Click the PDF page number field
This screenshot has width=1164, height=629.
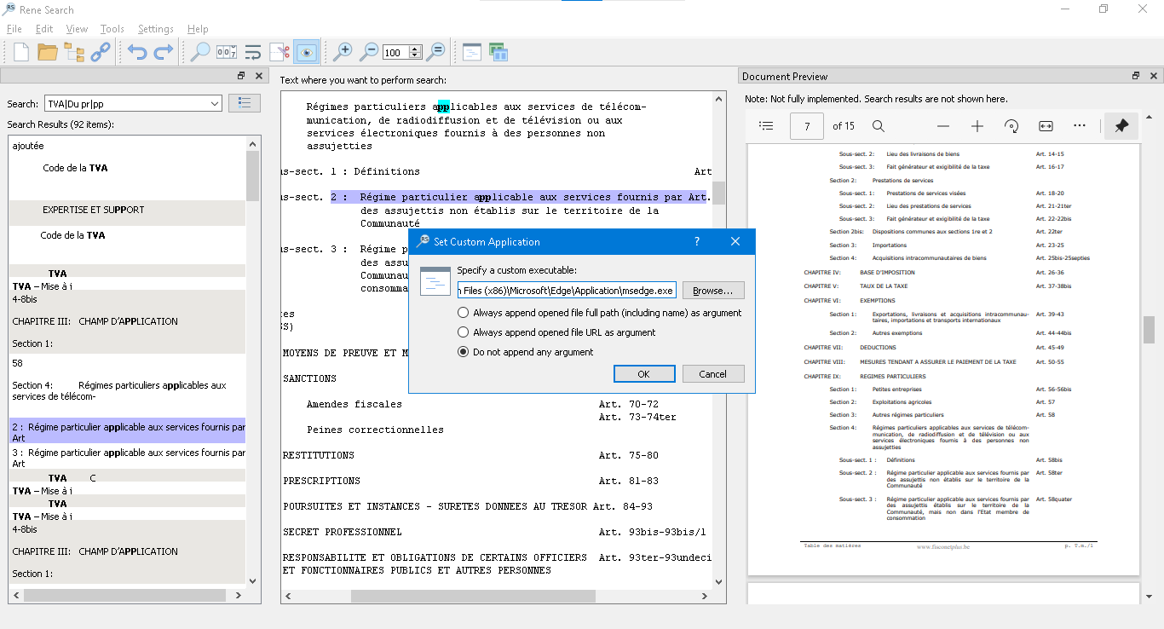click(x=807, y=126)
